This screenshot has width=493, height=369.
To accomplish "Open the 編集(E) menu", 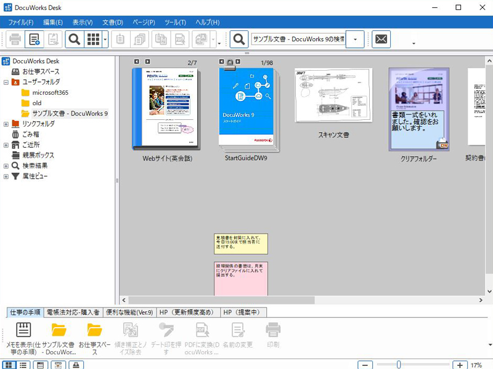I will (53, 22).
